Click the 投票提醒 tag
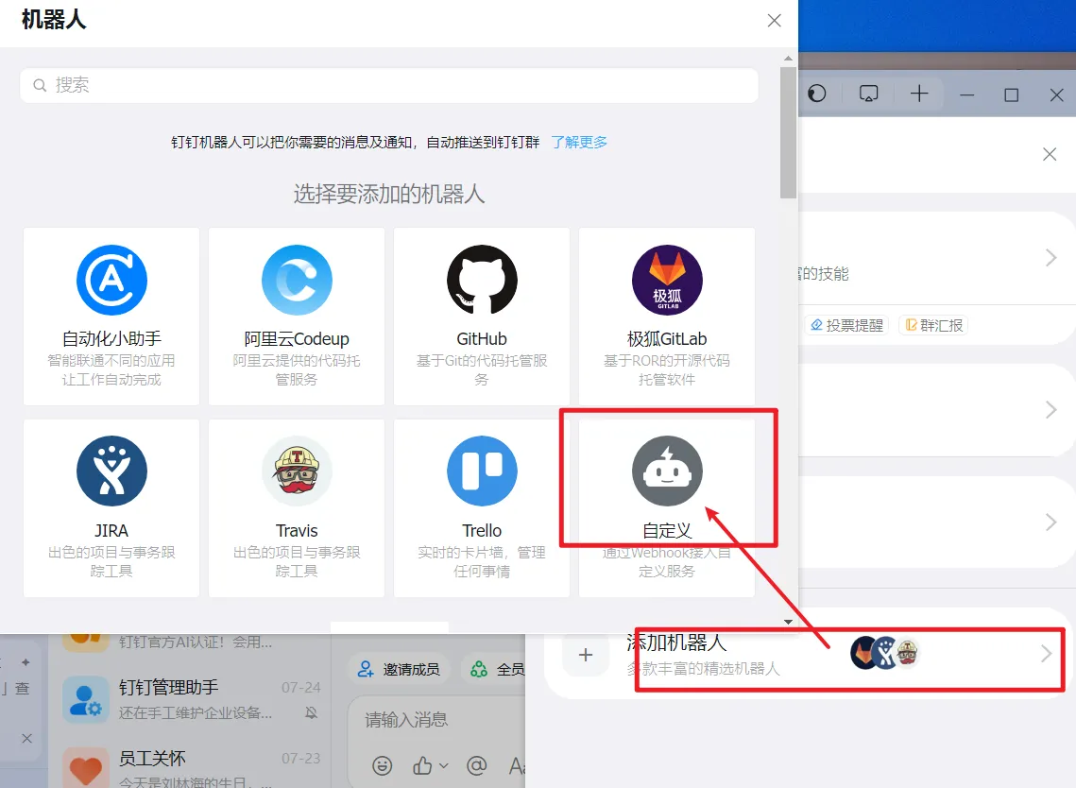 coord(846,325)
